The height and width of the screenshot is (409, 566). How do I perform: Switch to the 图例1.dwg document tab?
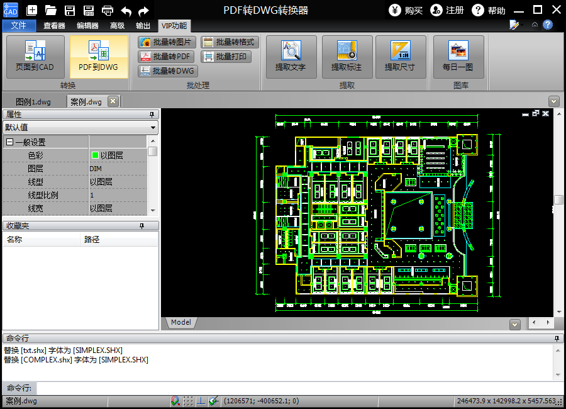33,101
